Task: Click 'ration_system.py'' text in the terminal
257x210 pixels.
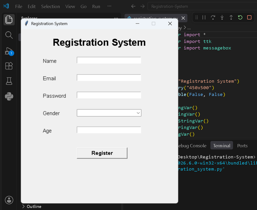Action: click(x=201, y=169)
